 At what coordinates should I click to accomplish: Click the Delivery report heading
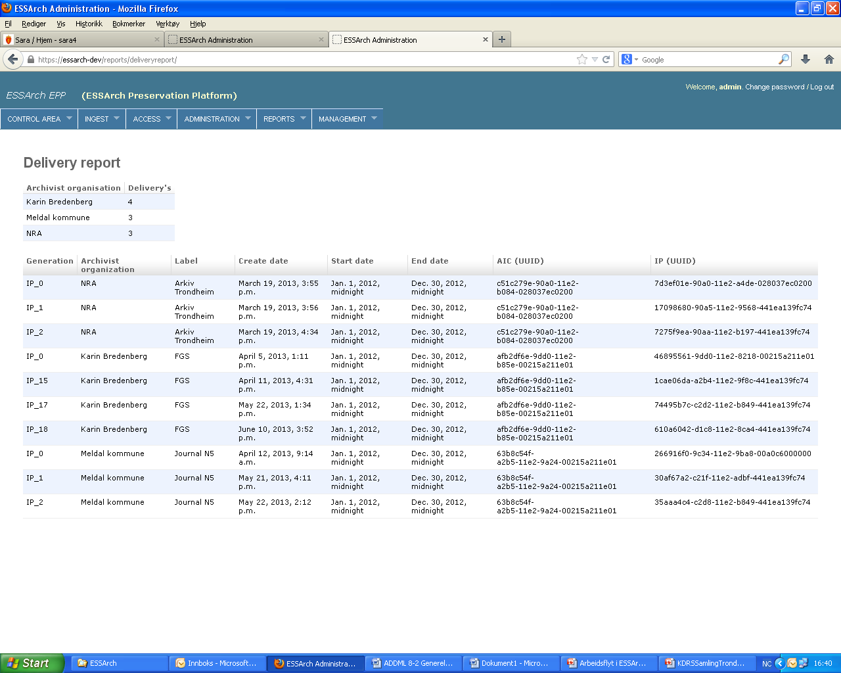point(72,163)
